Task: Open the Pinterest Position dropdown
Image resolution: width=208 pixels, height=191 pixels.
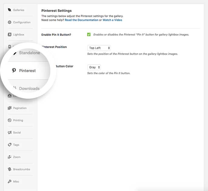Action: [99, 48]
